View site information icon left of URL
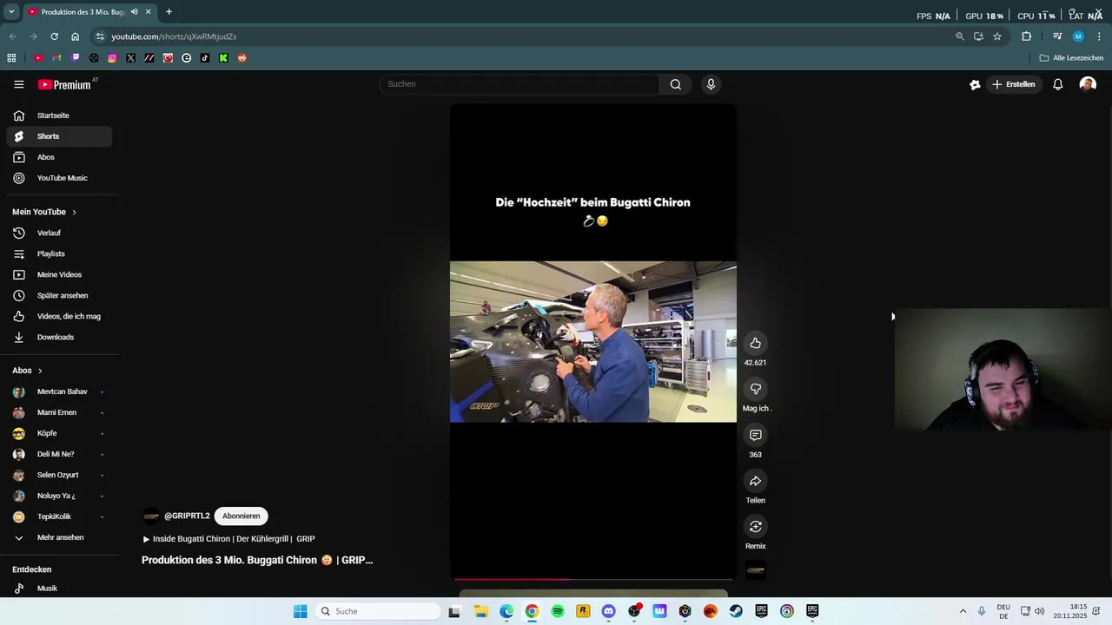 pos(100,36)
